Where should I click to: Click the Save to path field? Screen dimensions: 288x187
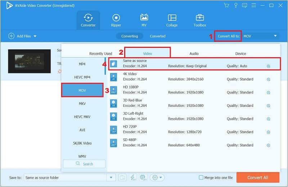point(65,177)
